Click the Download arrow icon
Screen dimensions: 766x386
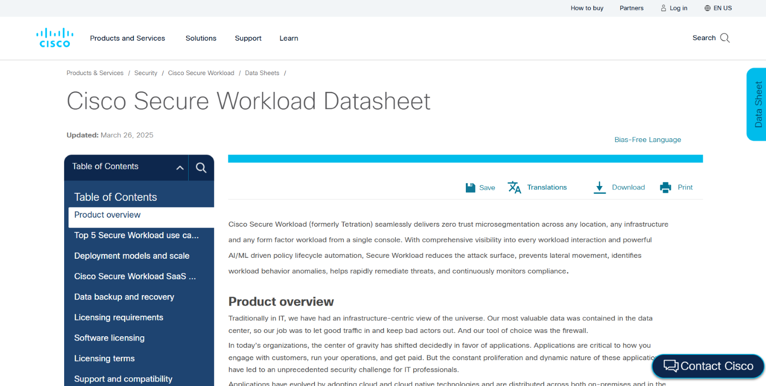click(x=599, y=187)
